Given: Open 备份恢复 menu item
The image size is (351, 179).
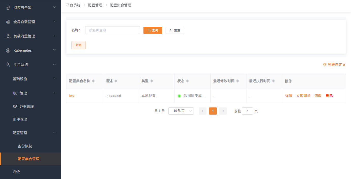Looking at the screenshot, I should [31, 146].
